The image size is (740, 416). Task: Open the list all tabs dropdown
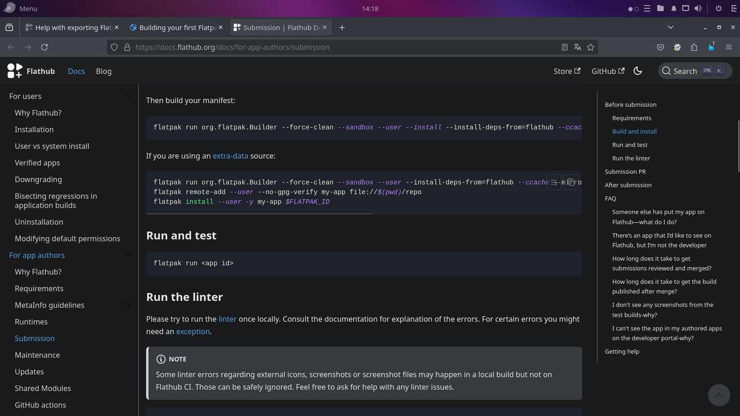pos(671,28)
